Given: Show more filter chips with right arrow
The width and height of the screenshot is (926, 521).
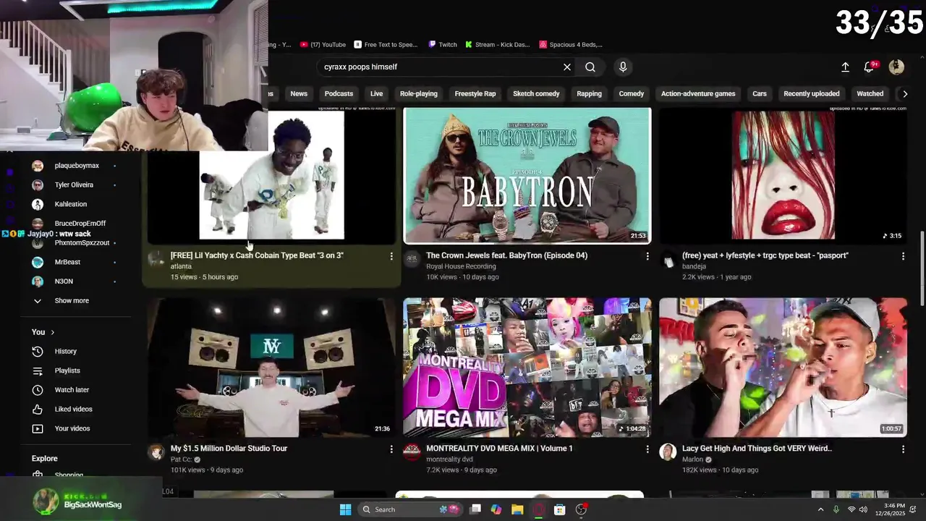Looking at the screenshot, I should click(x=904, y=93).
